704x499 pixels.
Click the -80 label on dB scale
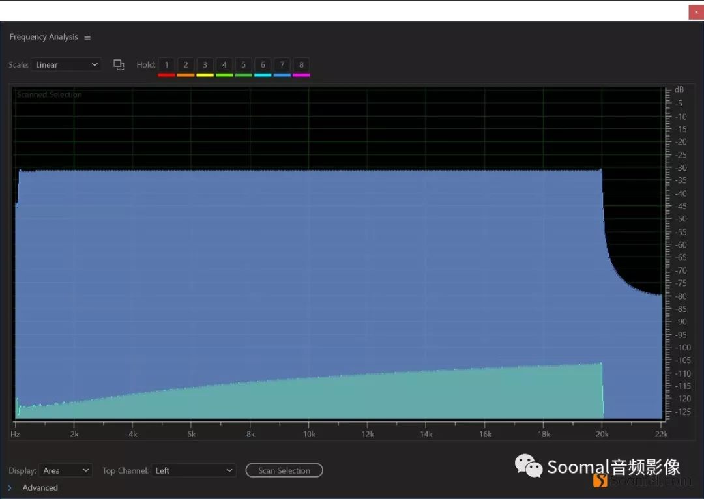click(x=681, y=296)
